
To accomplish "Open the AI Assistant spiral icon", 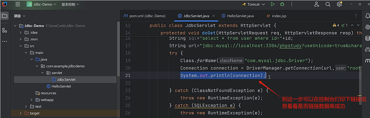I will (x=367, y=27).
